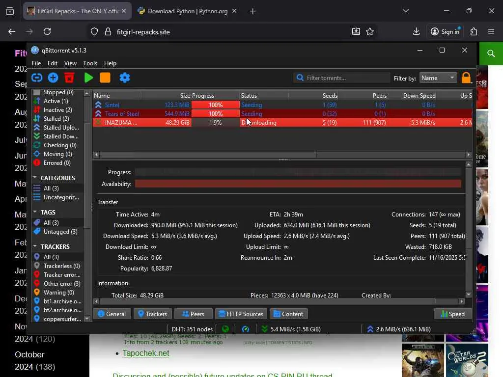
Task: Click the details panel scroll-down arrow
Action: tap(468, 295)
